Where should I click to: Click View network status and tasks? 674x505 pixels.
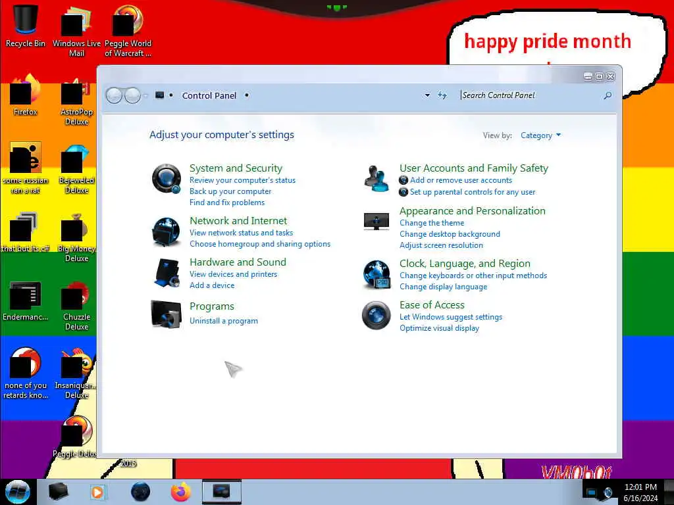coord(241,232)
